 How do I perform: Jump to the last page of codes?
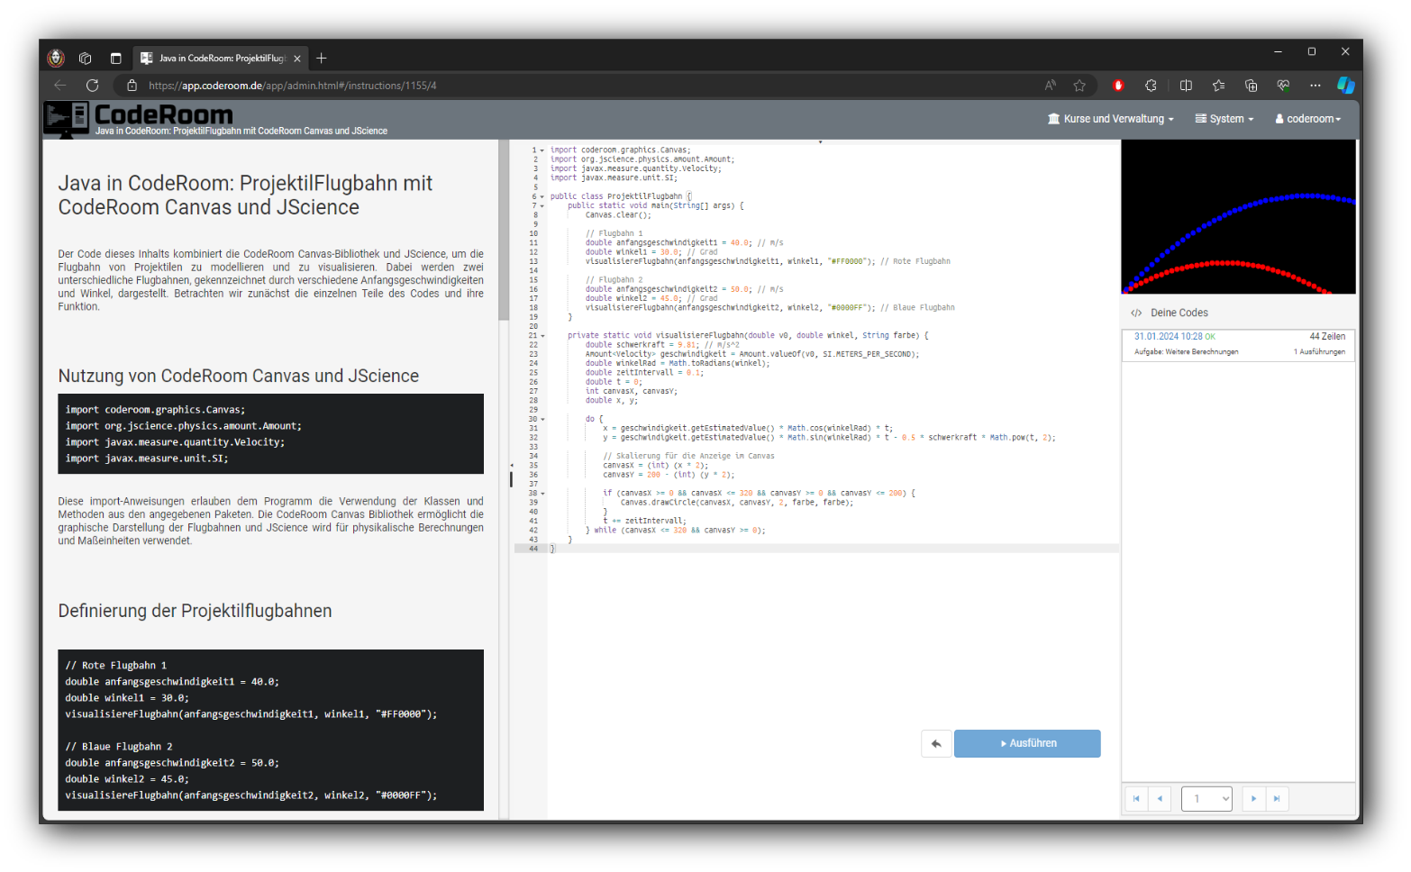tap(1277, 799)
